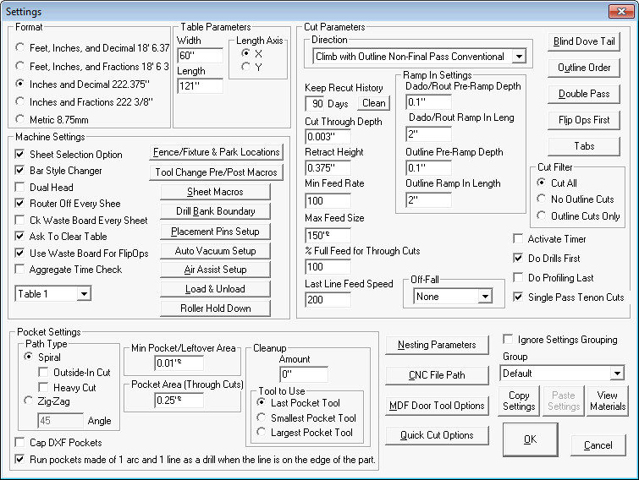
Task: Expand the Off-Fall dropdown
Action: (484, 297)
